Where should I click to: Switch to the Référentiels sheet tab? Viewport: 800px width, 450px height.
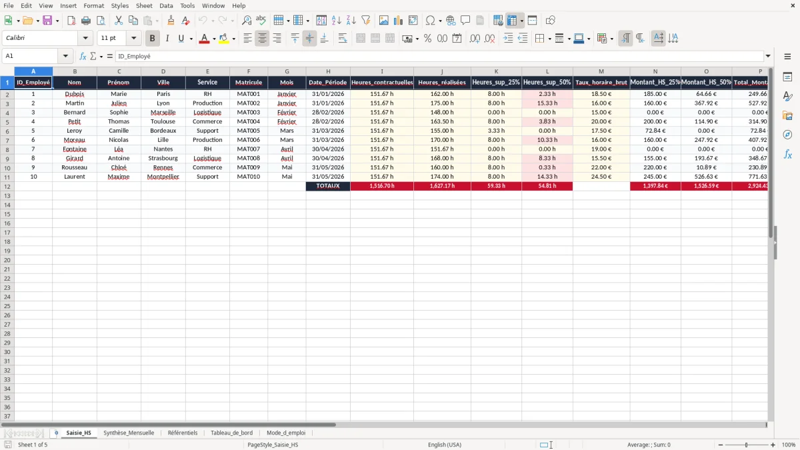183,433
